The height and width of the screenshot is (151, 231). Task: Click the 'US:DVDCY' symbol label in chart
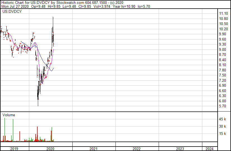tap(12, 11)
